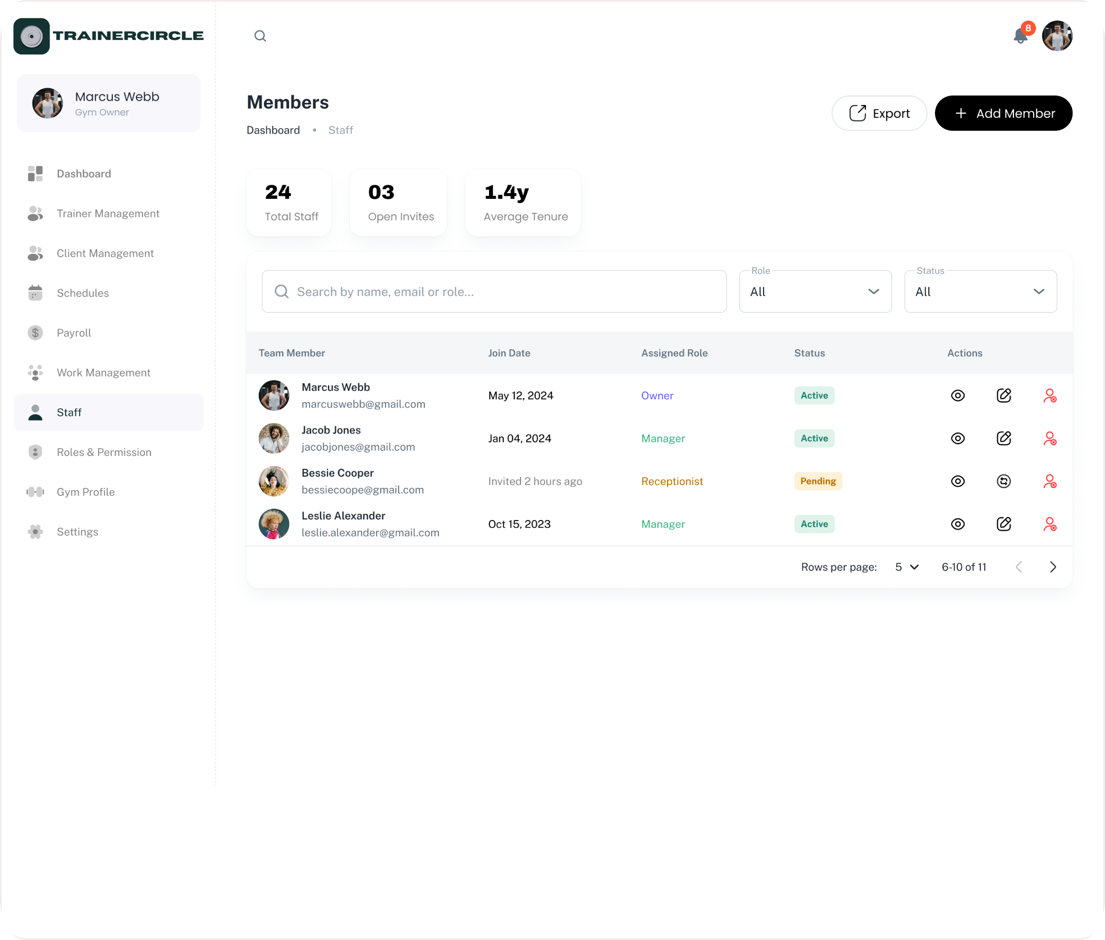View Bessie Cooper's details with eye icon
The image size is (1105, 940).
[958, 481]
